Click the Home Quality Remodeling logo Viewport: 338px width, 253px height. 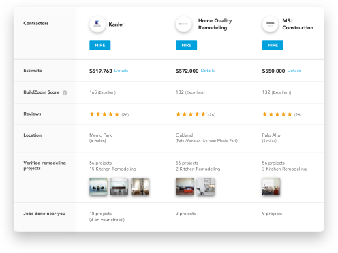point(183,24)
